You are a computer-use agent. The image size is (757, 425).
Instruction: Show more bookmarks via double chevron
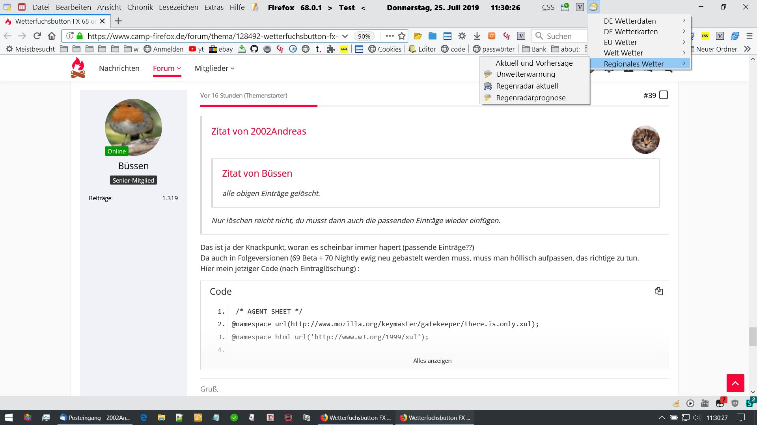pyautogui.click(x=747, y=49)
